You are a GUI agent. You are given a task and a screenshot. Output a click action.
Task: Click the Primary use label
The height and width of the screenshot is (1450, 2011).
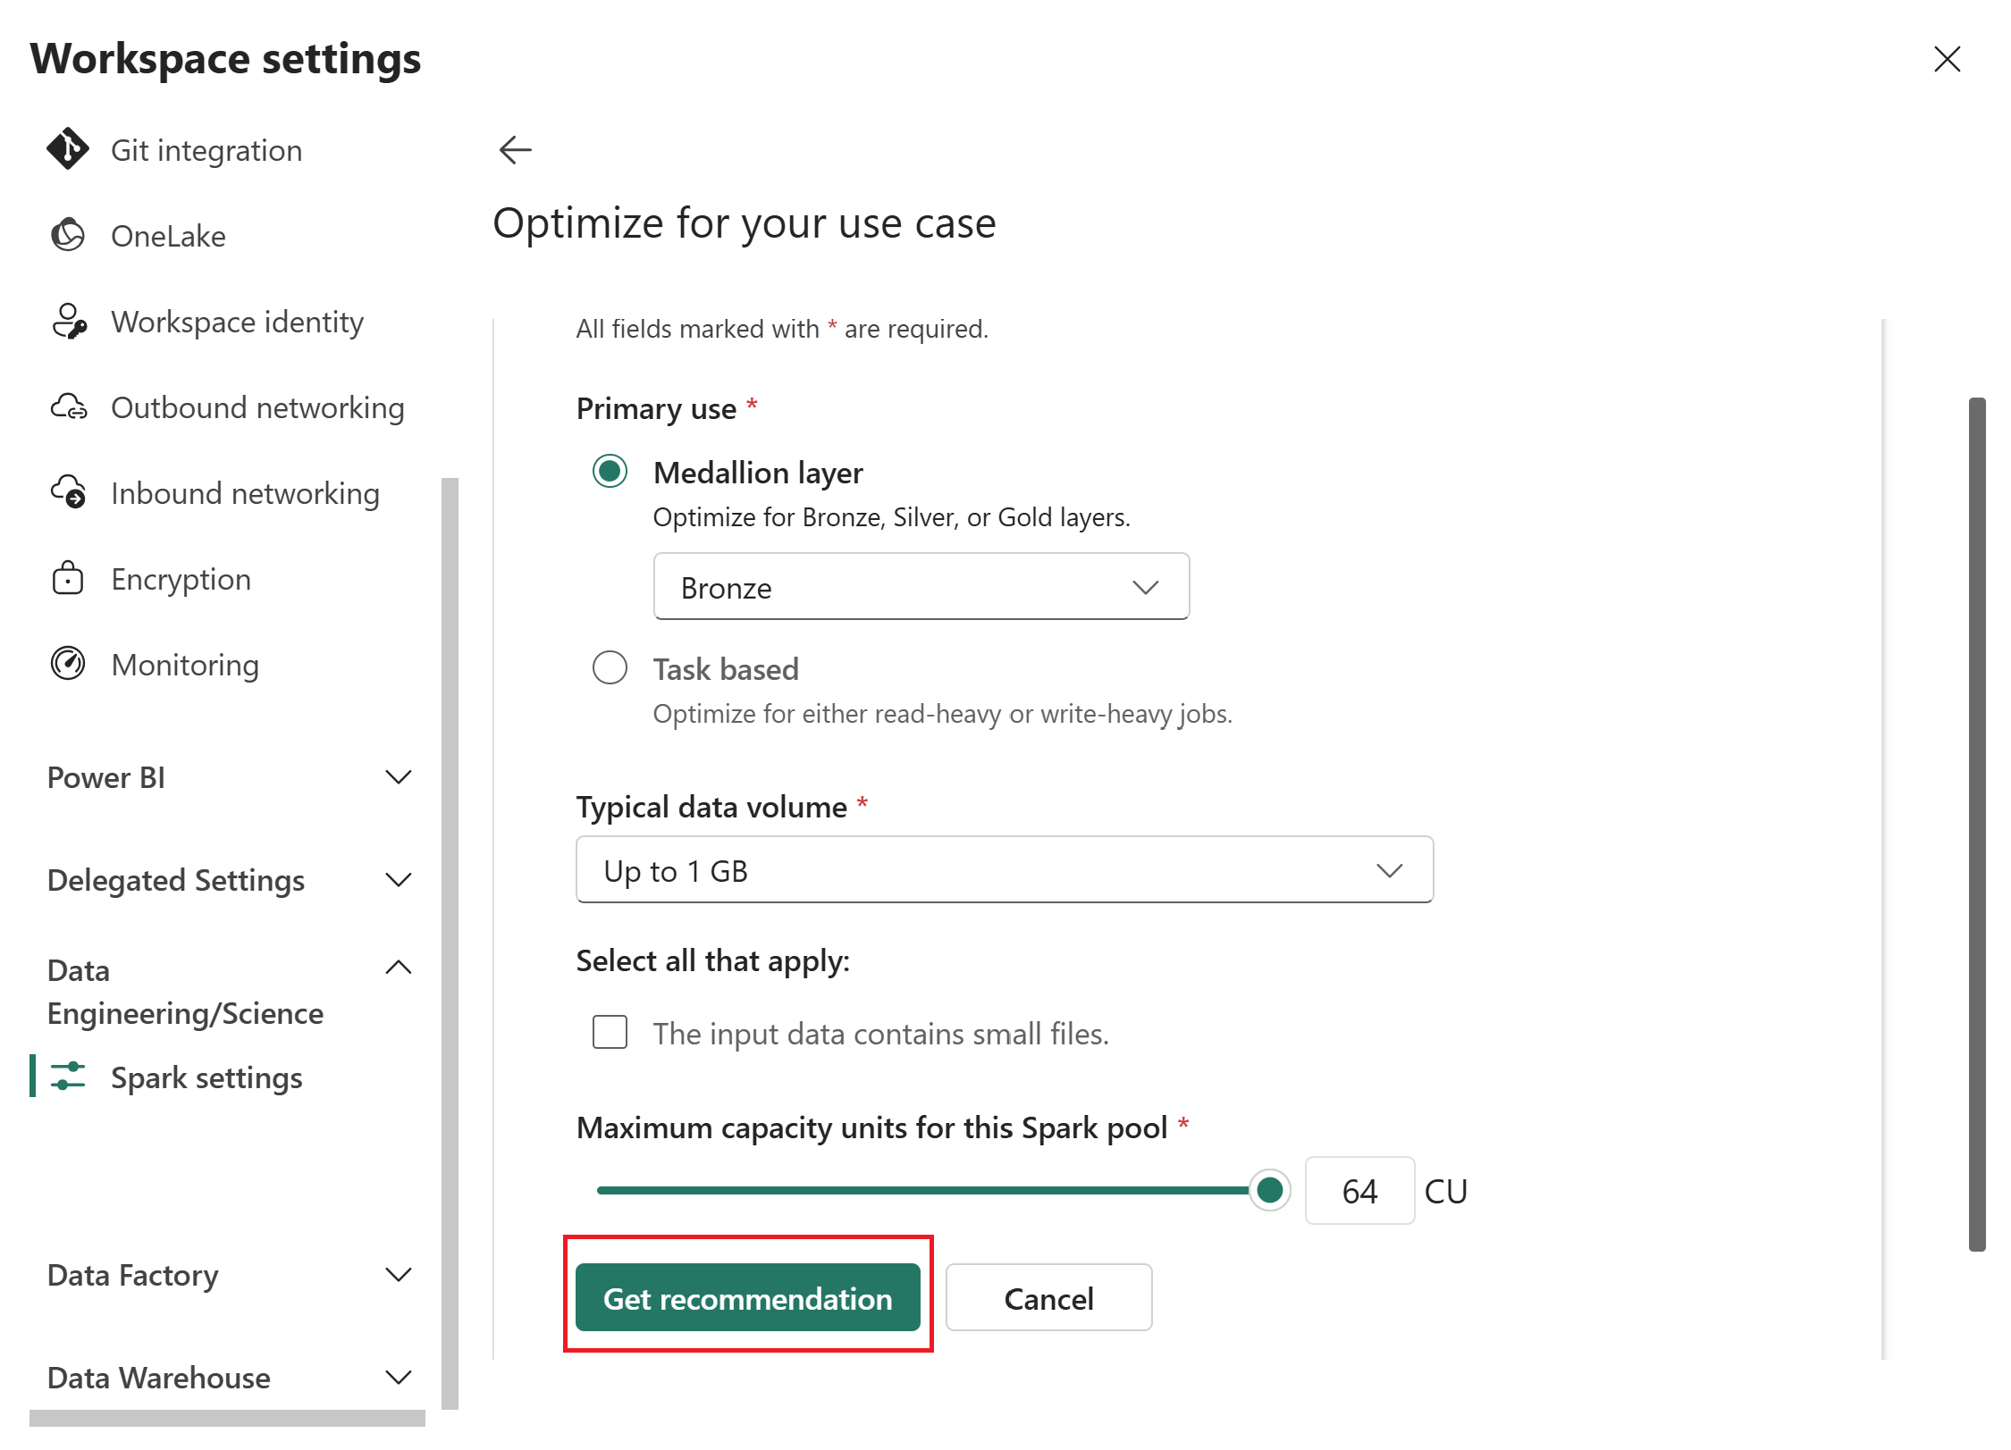pyautogui.click(x=656, y=408)
